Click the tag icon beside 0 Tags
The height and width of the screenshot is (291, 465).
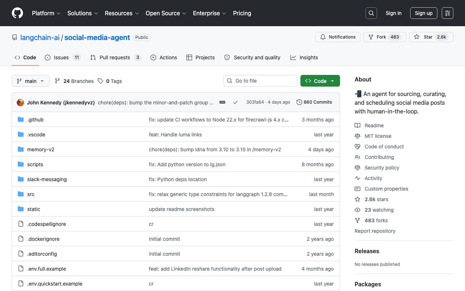click(x=101, y=81)
